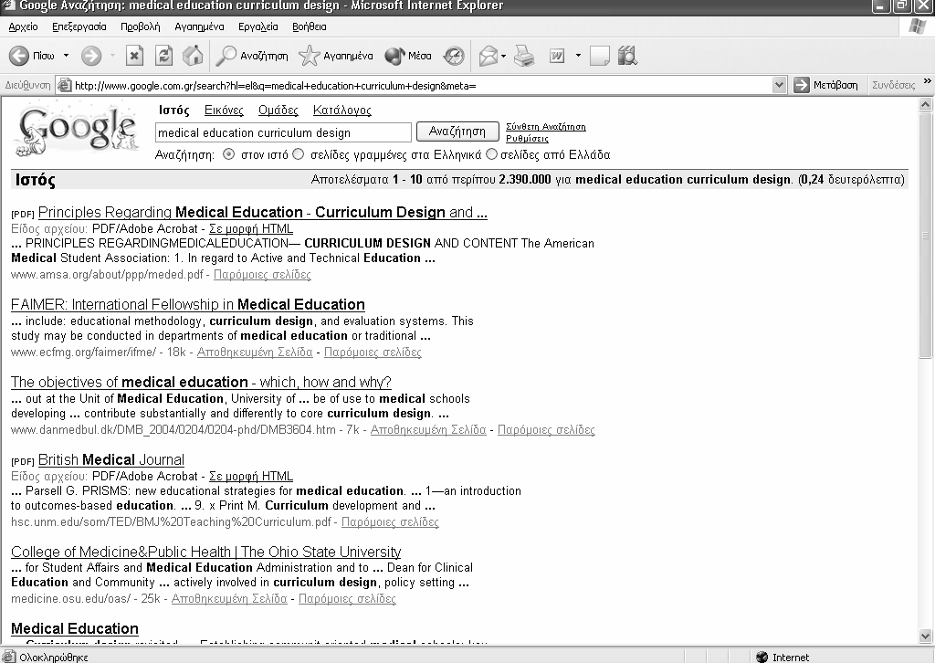Open the Μέσα media pane

pyautogui.click(x=408, y=56)
